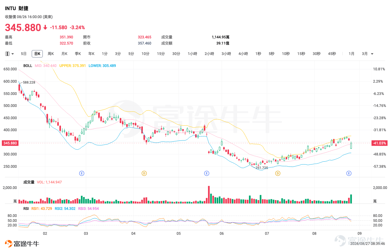Select the 季K quarterly chart
Viewport: 390px width, 252px height.
click(x=78, y=54)
